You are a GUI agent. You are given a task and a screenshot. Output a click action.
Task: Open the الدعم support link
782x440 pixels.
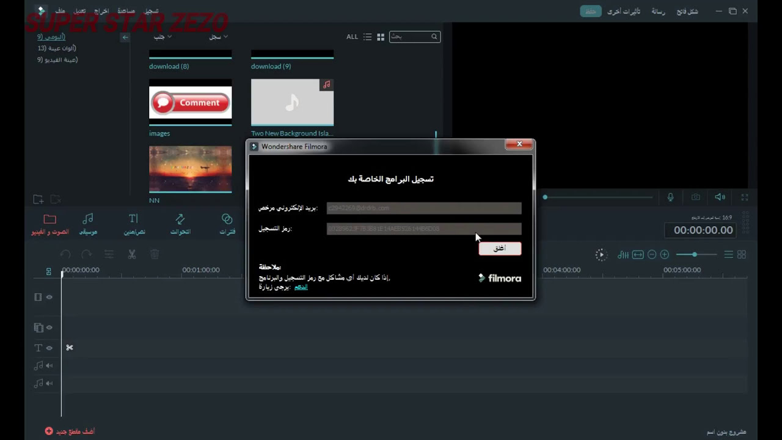pos(301,287)
